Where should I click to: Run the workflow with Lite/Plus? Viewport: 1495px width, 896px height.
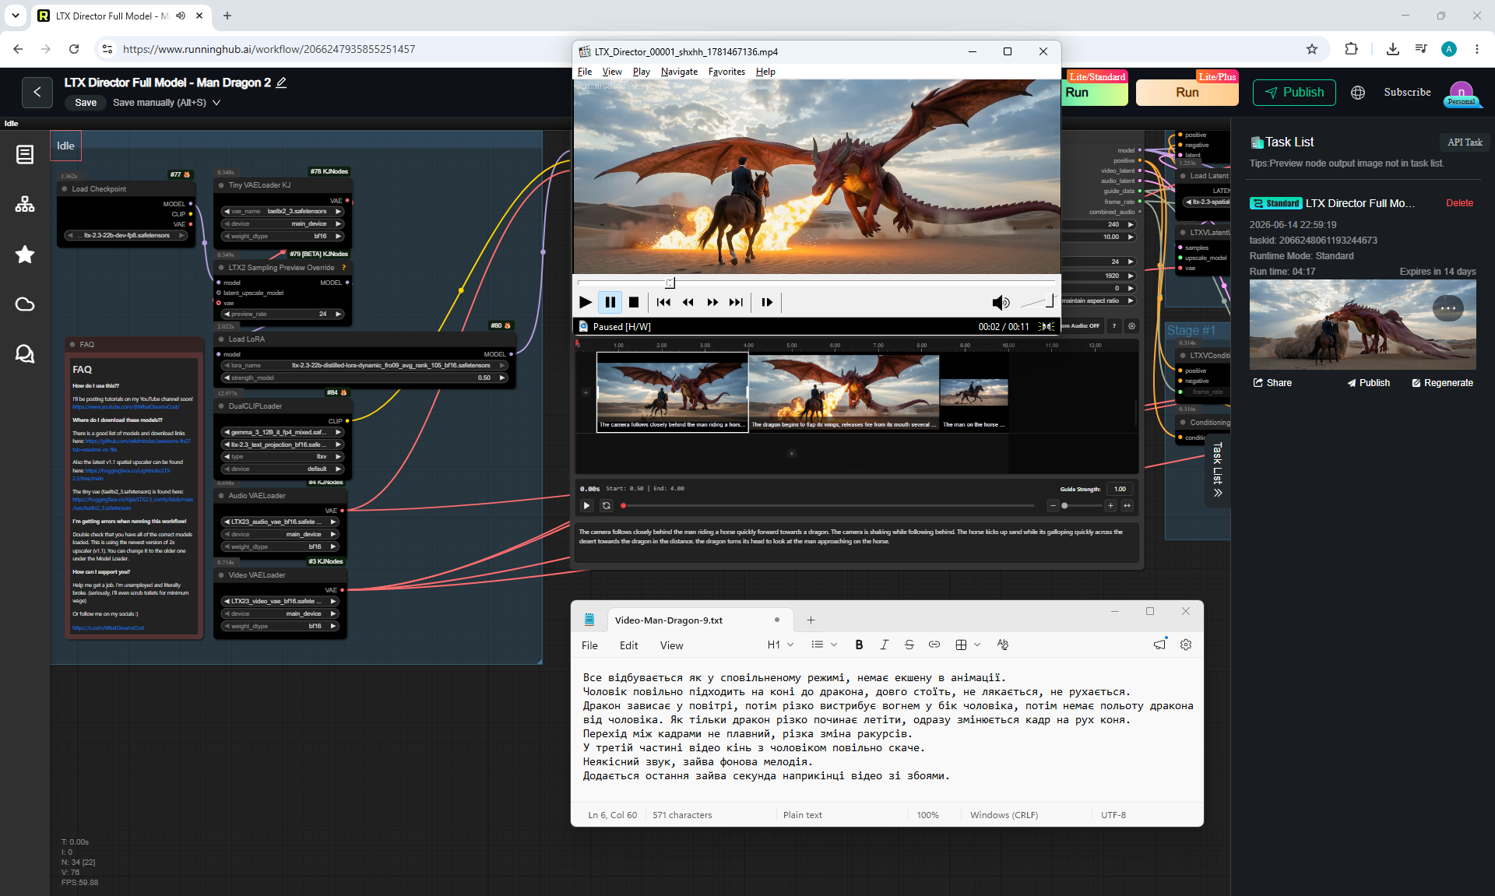coord(1187,93)
